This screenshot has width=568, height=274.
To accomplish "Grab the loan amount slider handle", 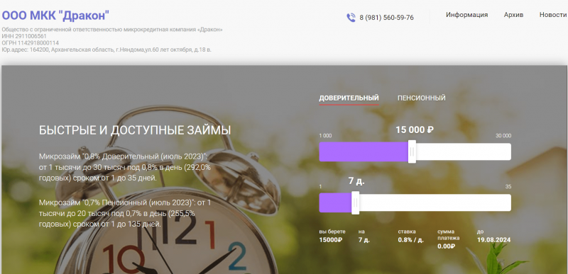I will coord(412,152).
